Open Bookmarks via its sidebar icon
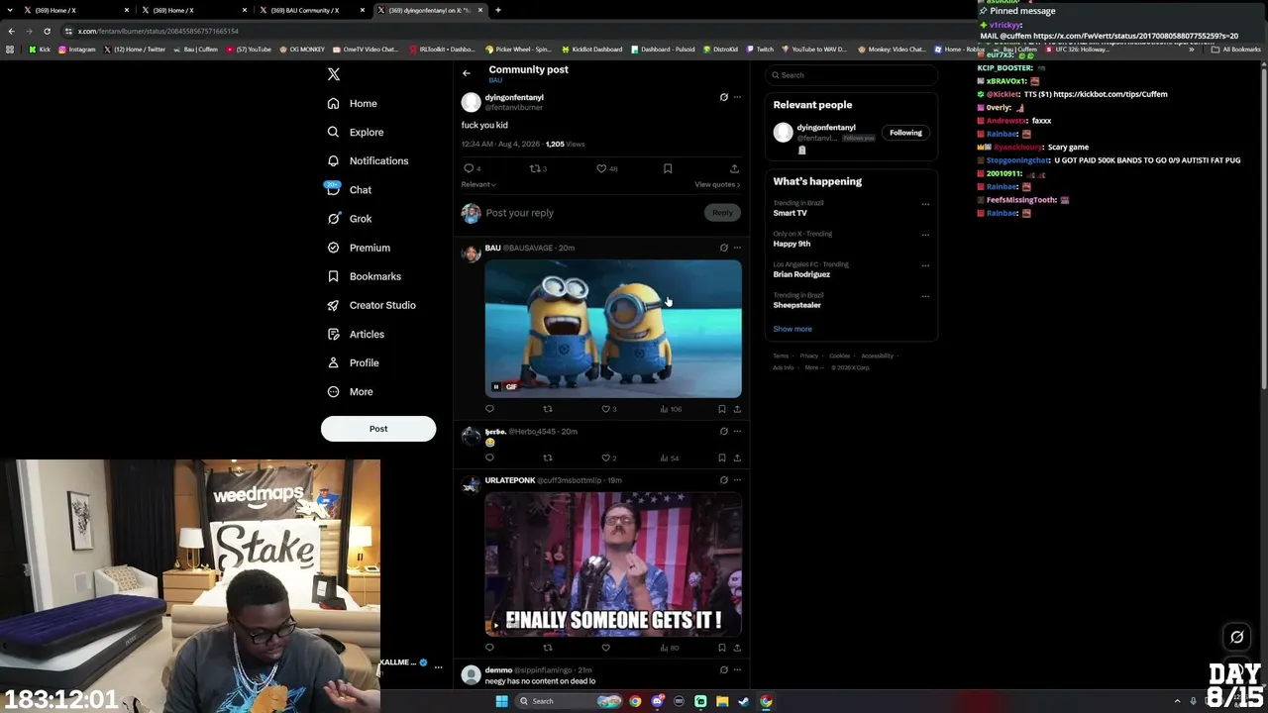The width and height of the screenshot is (1268, 713). [x=334, y=276]
